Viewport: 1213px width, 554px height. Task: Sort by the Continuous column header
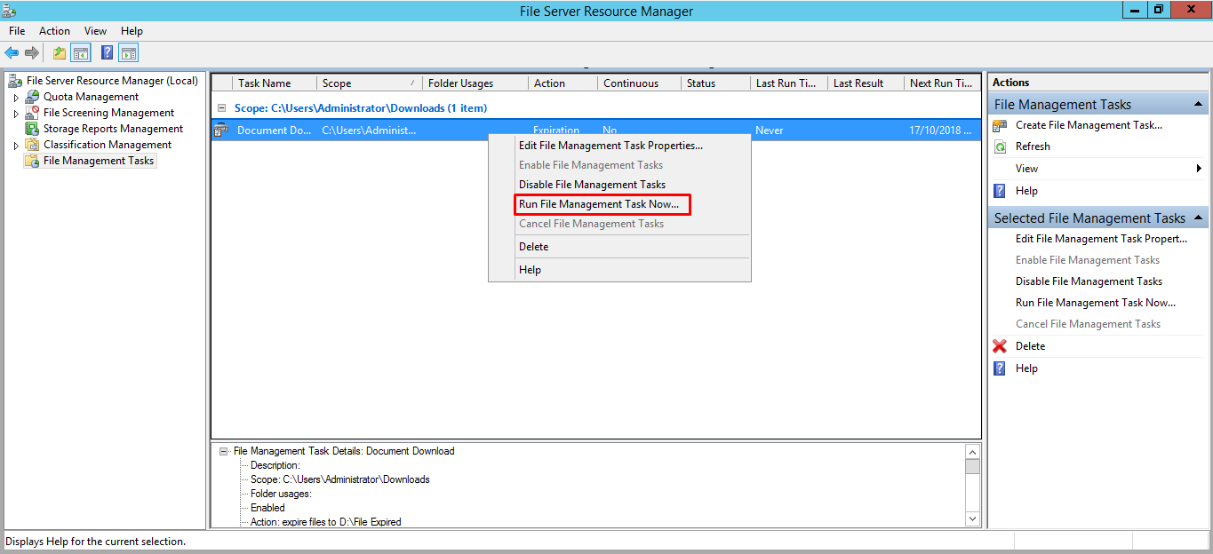(x=639, y=83)
